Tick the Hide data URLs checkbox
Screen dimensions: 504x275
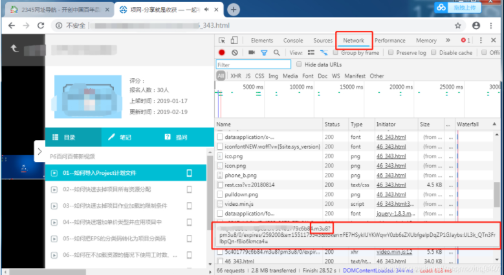[x=299, y=65]
